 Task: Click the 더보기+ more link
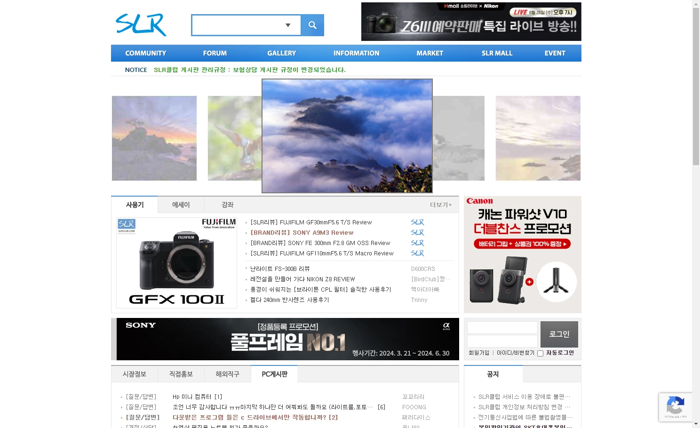click(x=441, y=205)
